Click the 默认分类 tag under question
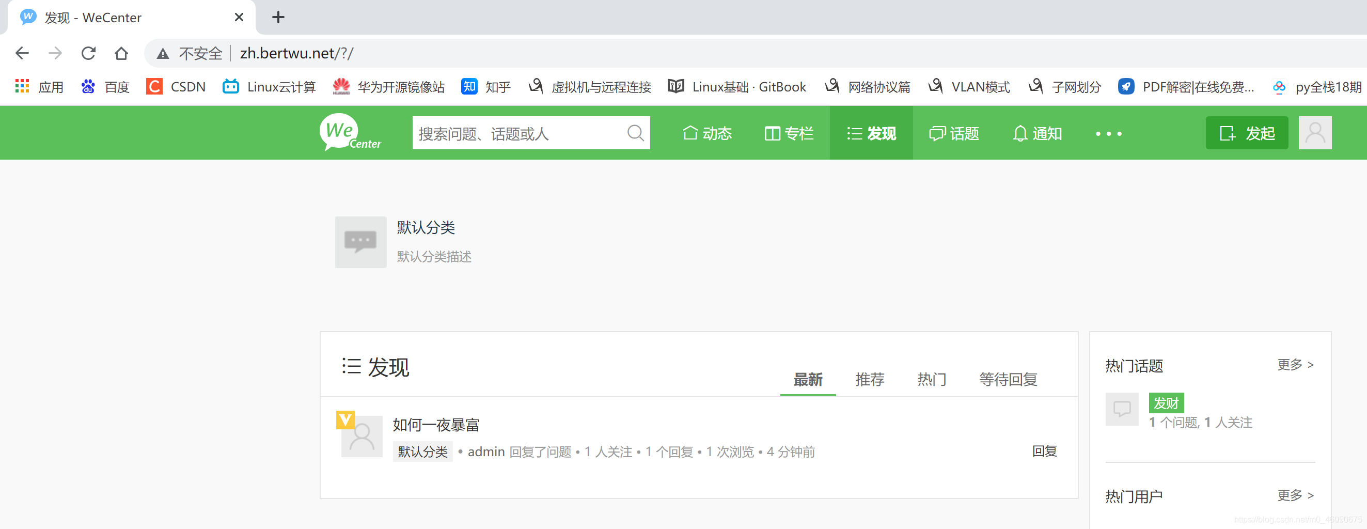 (422, 452)
